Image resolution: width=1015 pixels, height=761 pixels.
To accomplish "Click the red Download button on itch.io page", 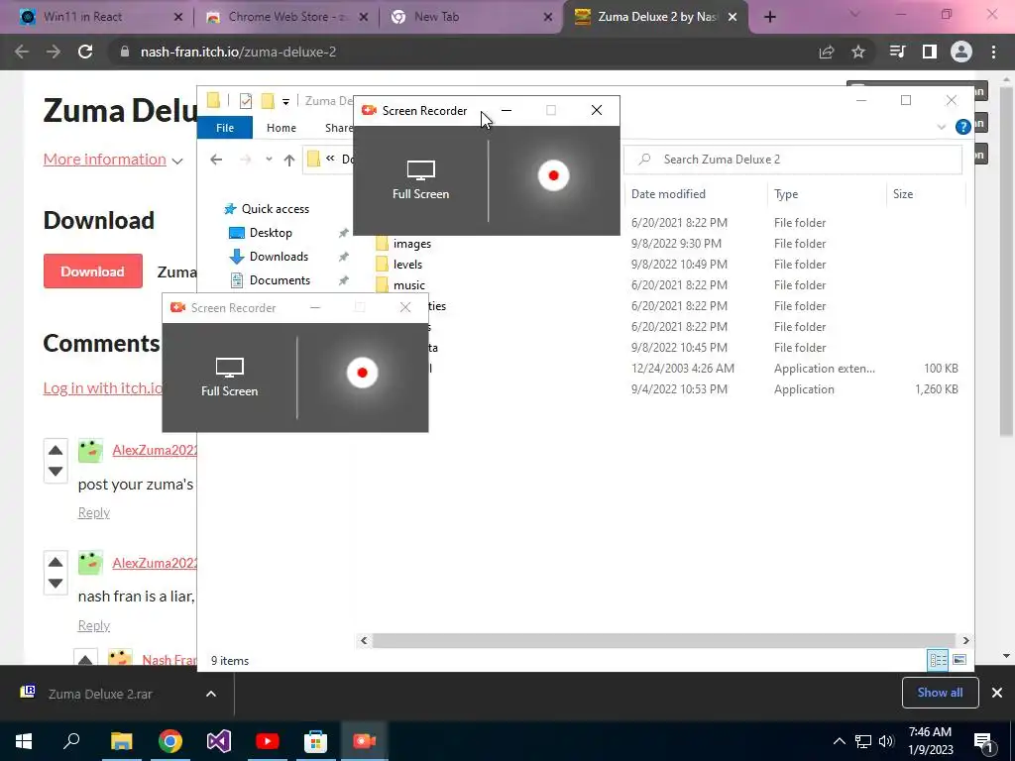I will point(92,272).
